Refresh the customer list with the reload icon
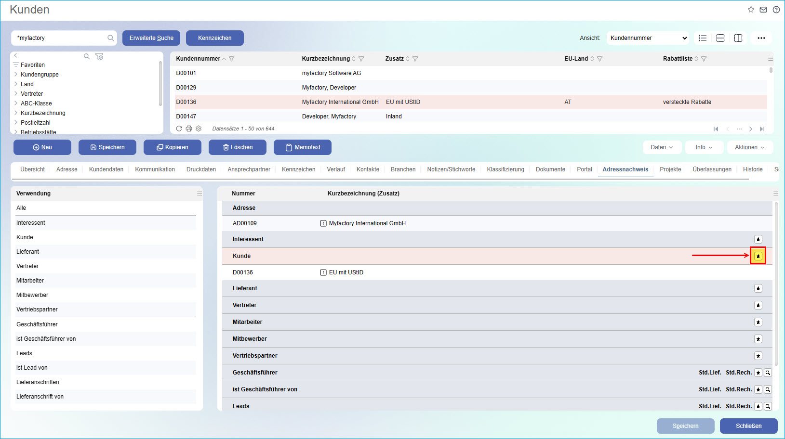Image resolution: width=785 pixels, height=439 pixels. 179,129
